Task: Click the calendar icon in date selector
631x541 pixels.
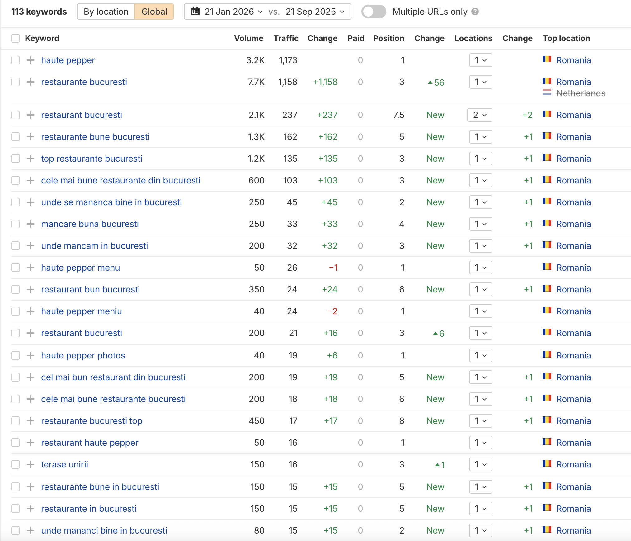Action: pos(195,12)
